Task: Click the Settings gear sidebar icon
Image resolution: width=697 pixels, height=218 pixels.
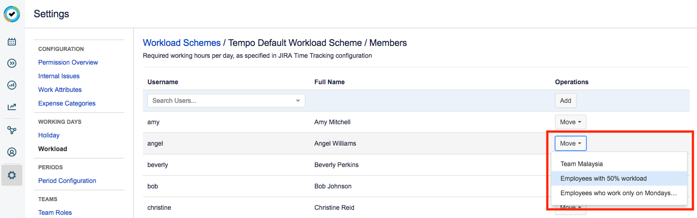Action: [12, 175]
